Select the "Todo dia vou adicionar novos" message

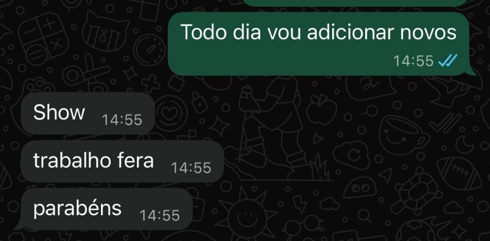319,44
